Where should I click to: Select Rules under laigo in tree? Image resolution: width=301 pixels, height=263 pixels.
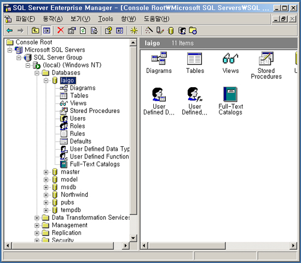point(78,134)
